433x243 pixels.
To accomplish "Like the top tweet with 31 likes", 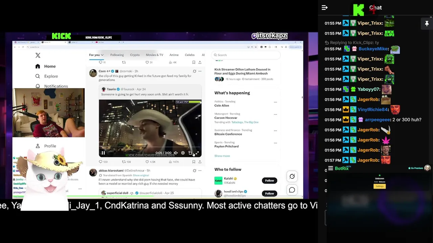I will point(149,62).
